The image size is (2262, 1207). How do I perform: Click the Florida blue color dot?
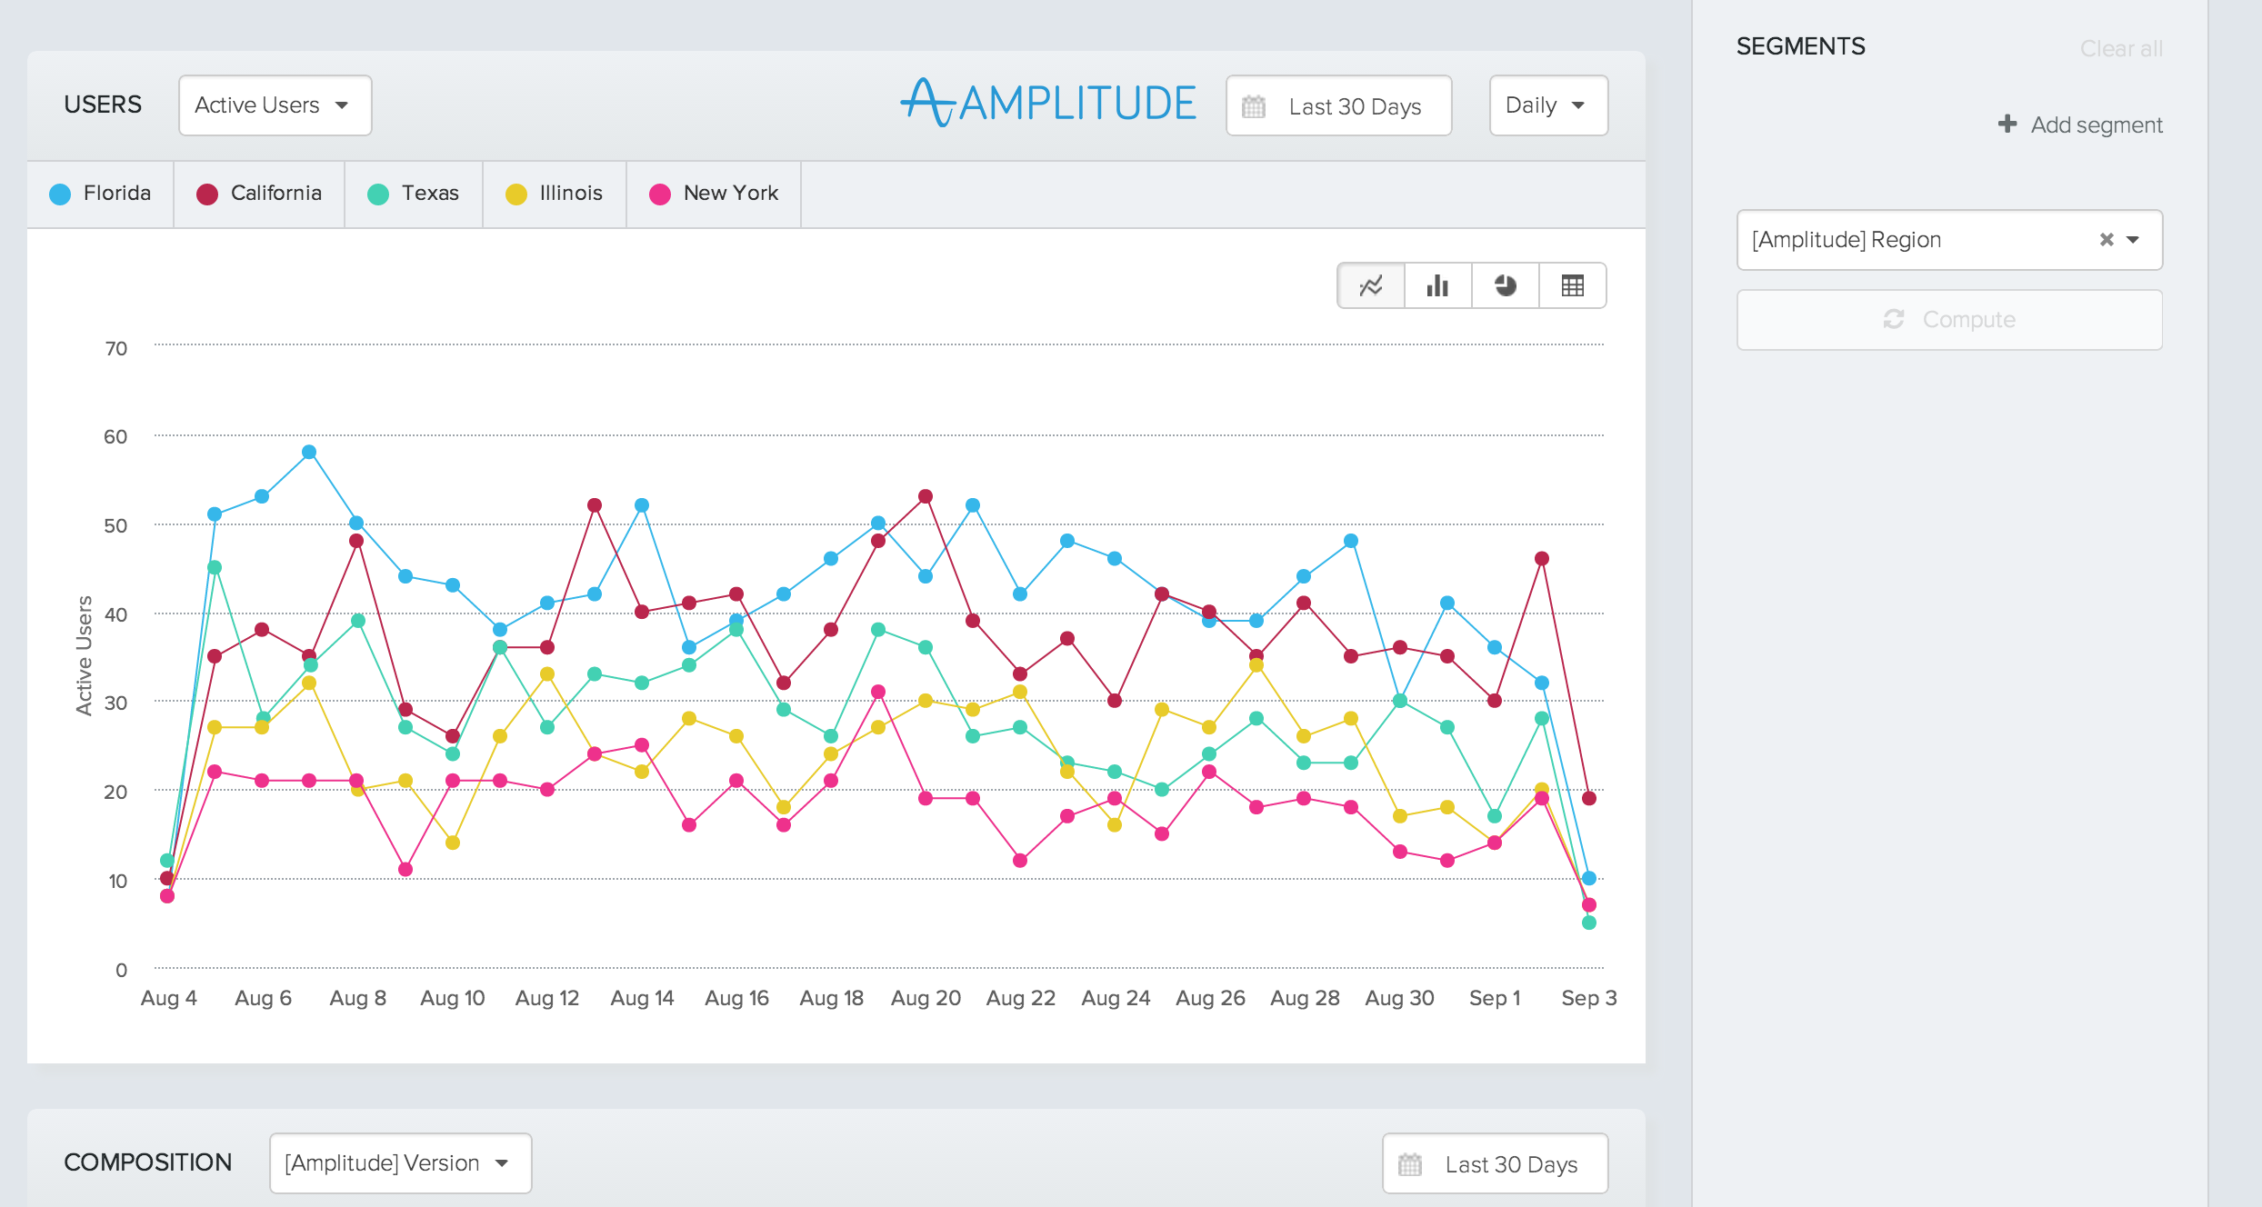click(x=60, y=195)
